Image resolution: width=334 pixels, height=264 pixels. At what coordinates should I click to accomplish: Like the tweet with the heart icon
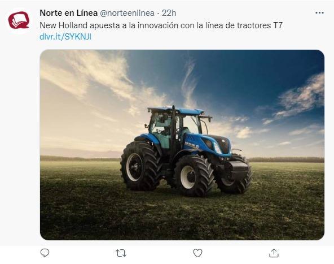pyautogui.click(x=197, y=253)
